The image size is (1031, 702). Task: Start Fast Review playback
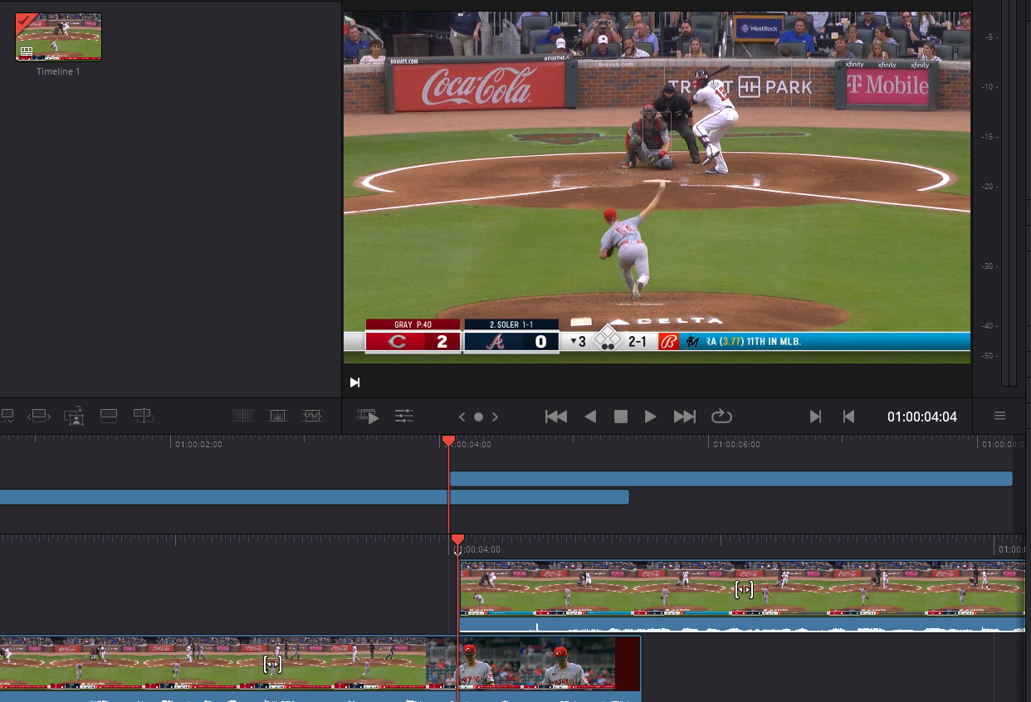(369, 417)
